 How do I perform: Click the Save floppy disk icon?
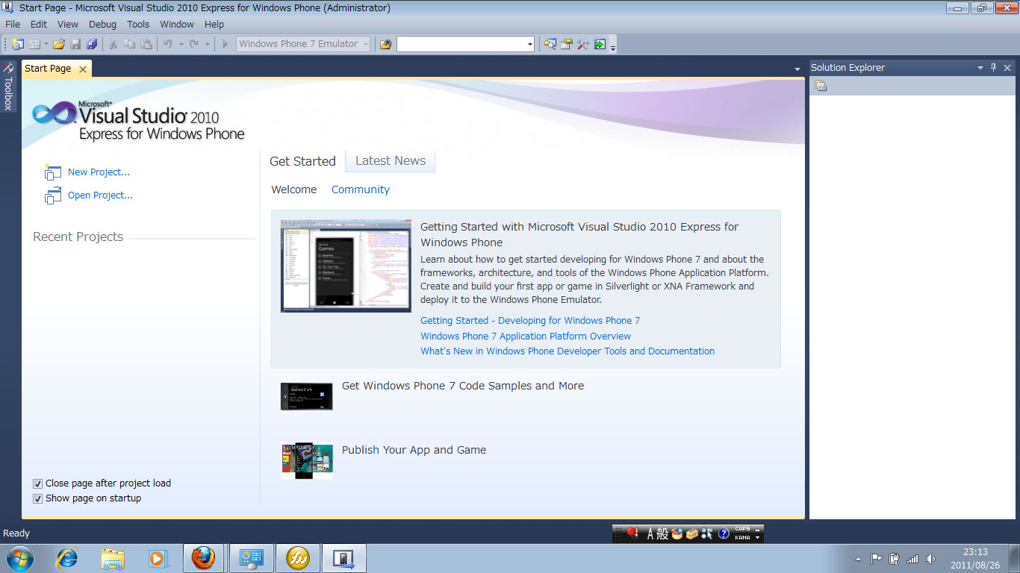[x=75, y=44]
